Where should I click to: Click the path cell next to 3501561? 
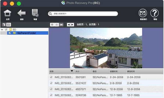[100, 77]
